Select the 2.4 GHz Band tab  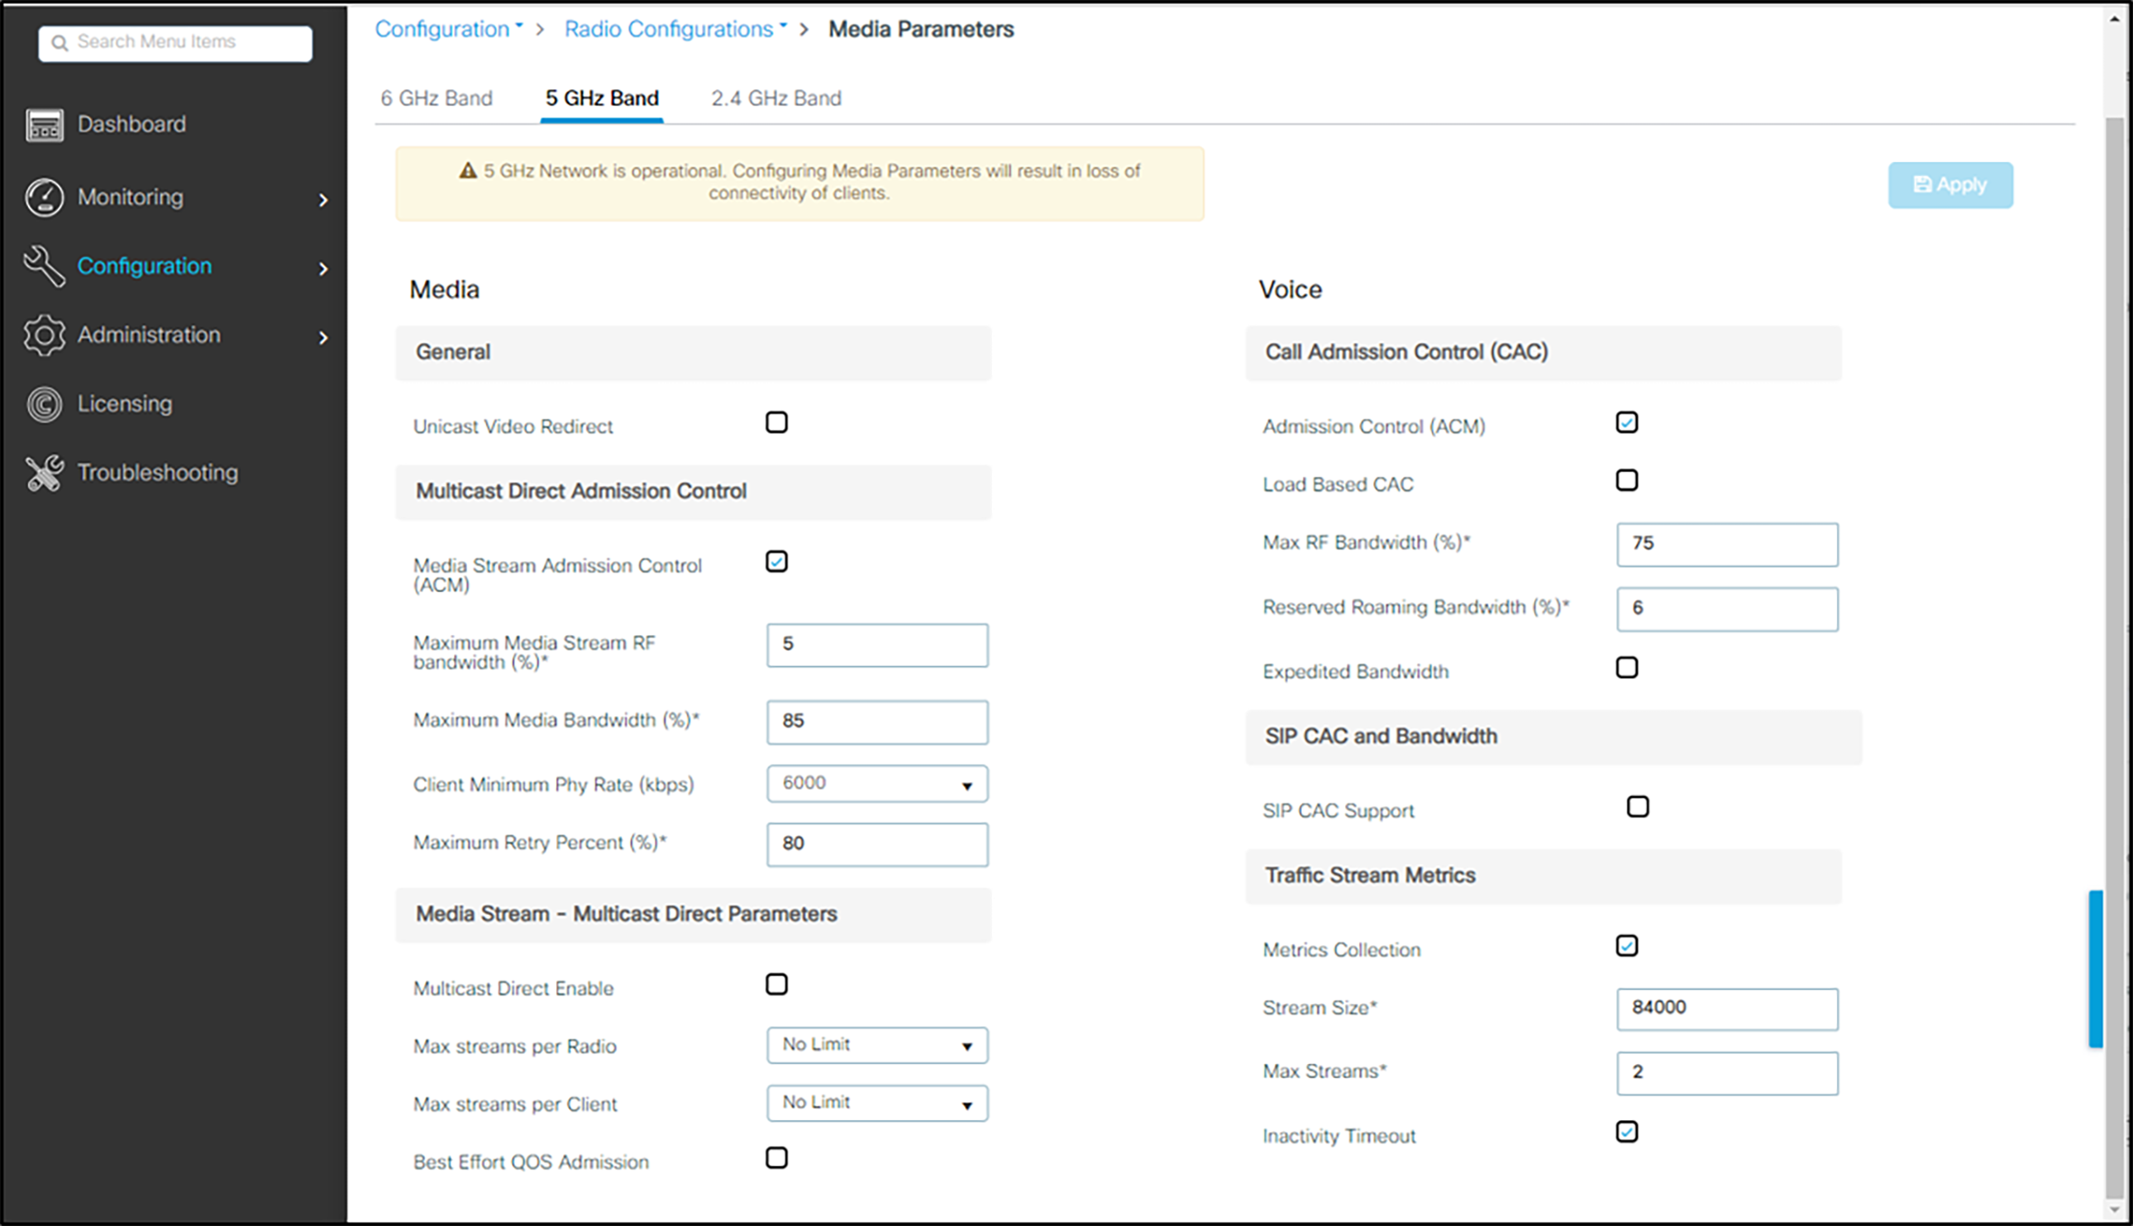pyautogui.click(x=775, y=98)
